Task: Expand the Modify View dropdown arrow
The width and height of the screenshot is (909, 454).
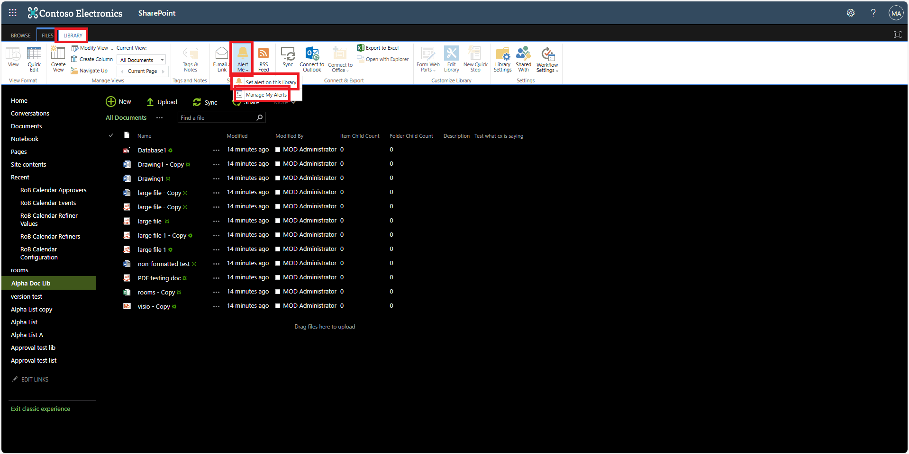Action: coord(112,48)
